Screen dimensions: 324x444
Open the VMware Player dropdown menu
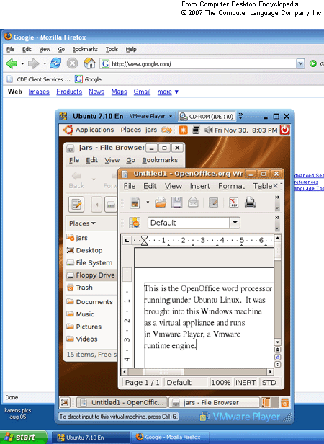[x=150, y=116]
